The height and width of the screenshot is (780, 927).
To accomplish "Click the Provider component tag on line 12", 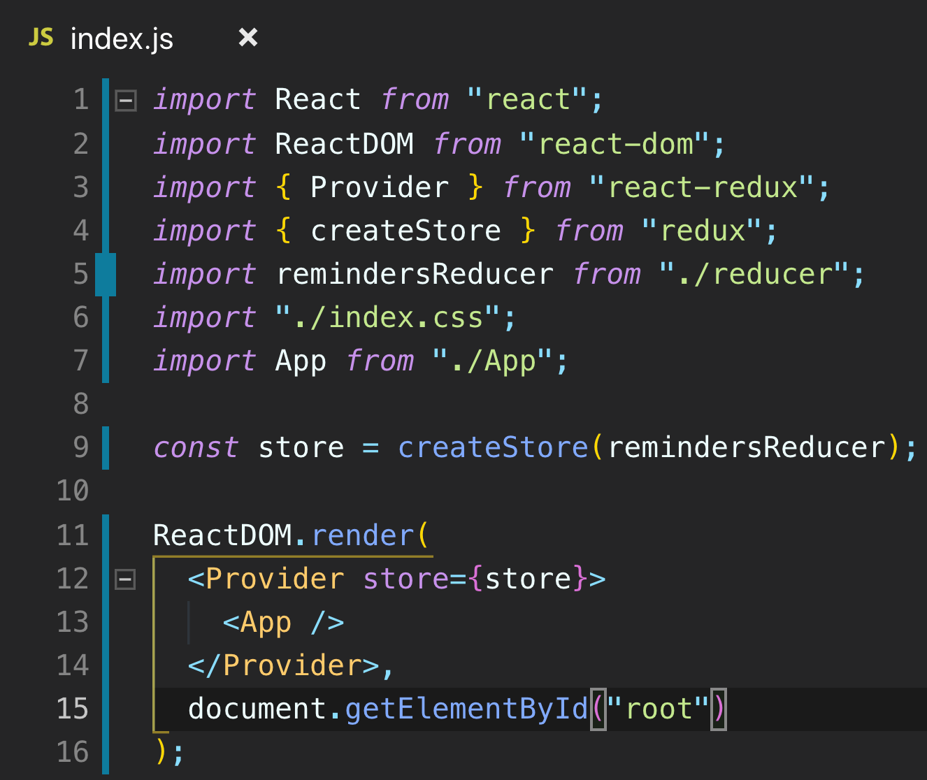I will (x=266, y=579).
